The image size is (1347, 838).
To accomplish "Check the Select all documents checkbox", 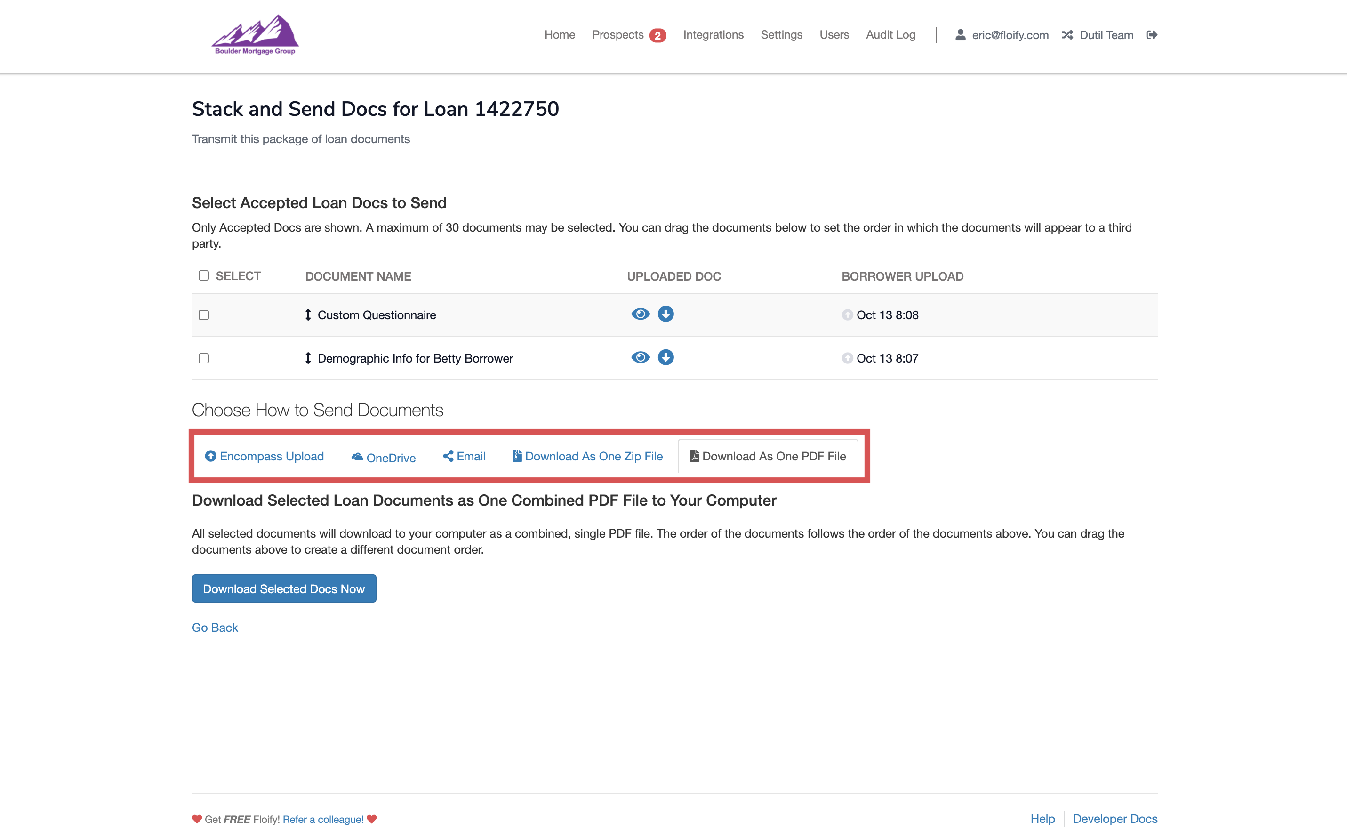I will [x=204, y=275].
